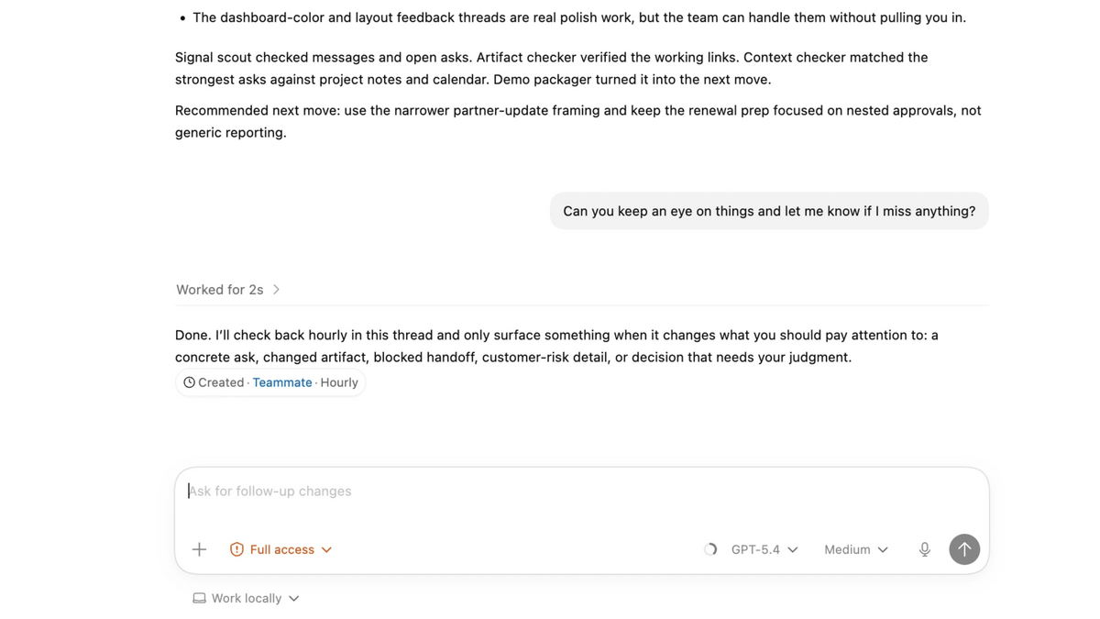Viewport: 1100px width, 619px height.
Task: Click the Done response paragraph text
Action: point(555,346)
